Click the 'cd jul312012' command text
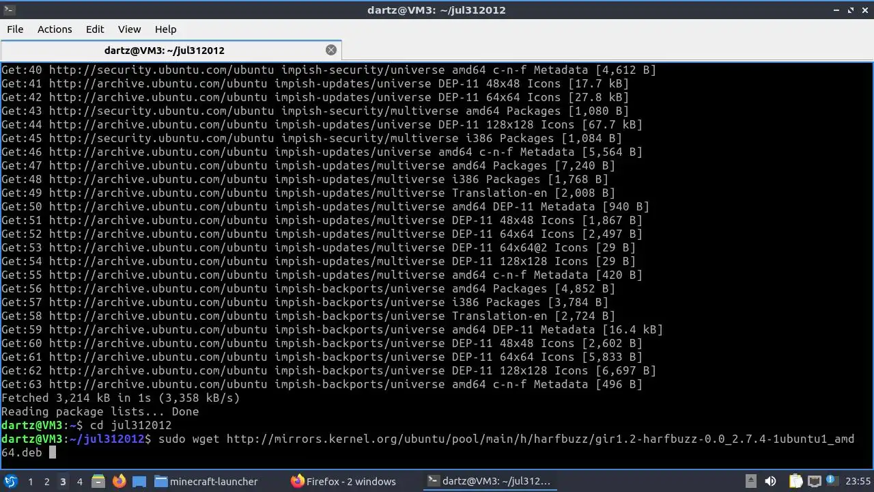Viewport: 874px width, 492px height. click(x=131, y=425)
